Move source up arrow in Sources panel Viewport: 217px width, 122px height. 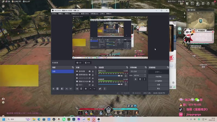pos(90,89)
